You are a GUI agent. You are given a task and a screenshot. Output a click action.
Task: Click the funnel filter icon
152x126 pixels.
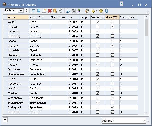coord(60,11)
